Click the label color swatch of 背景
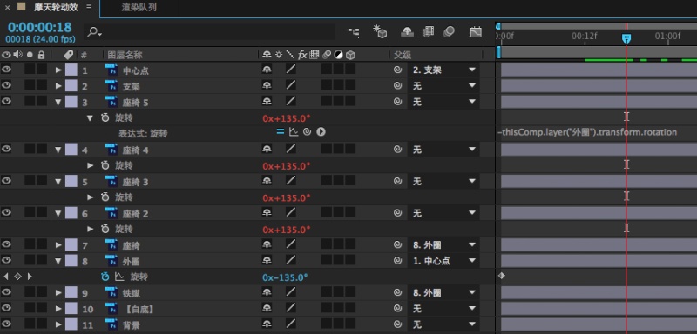This screenshot has height=334, width=697. 71,324
